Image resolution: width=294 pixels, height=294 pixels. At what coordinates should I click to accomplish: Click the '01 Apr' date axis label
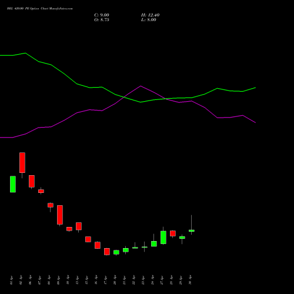11,280
